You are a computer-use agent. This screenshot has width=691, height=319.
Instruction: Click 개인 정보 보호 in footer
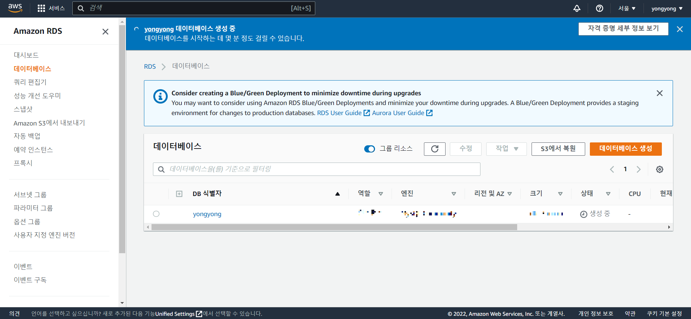[596, 314]
